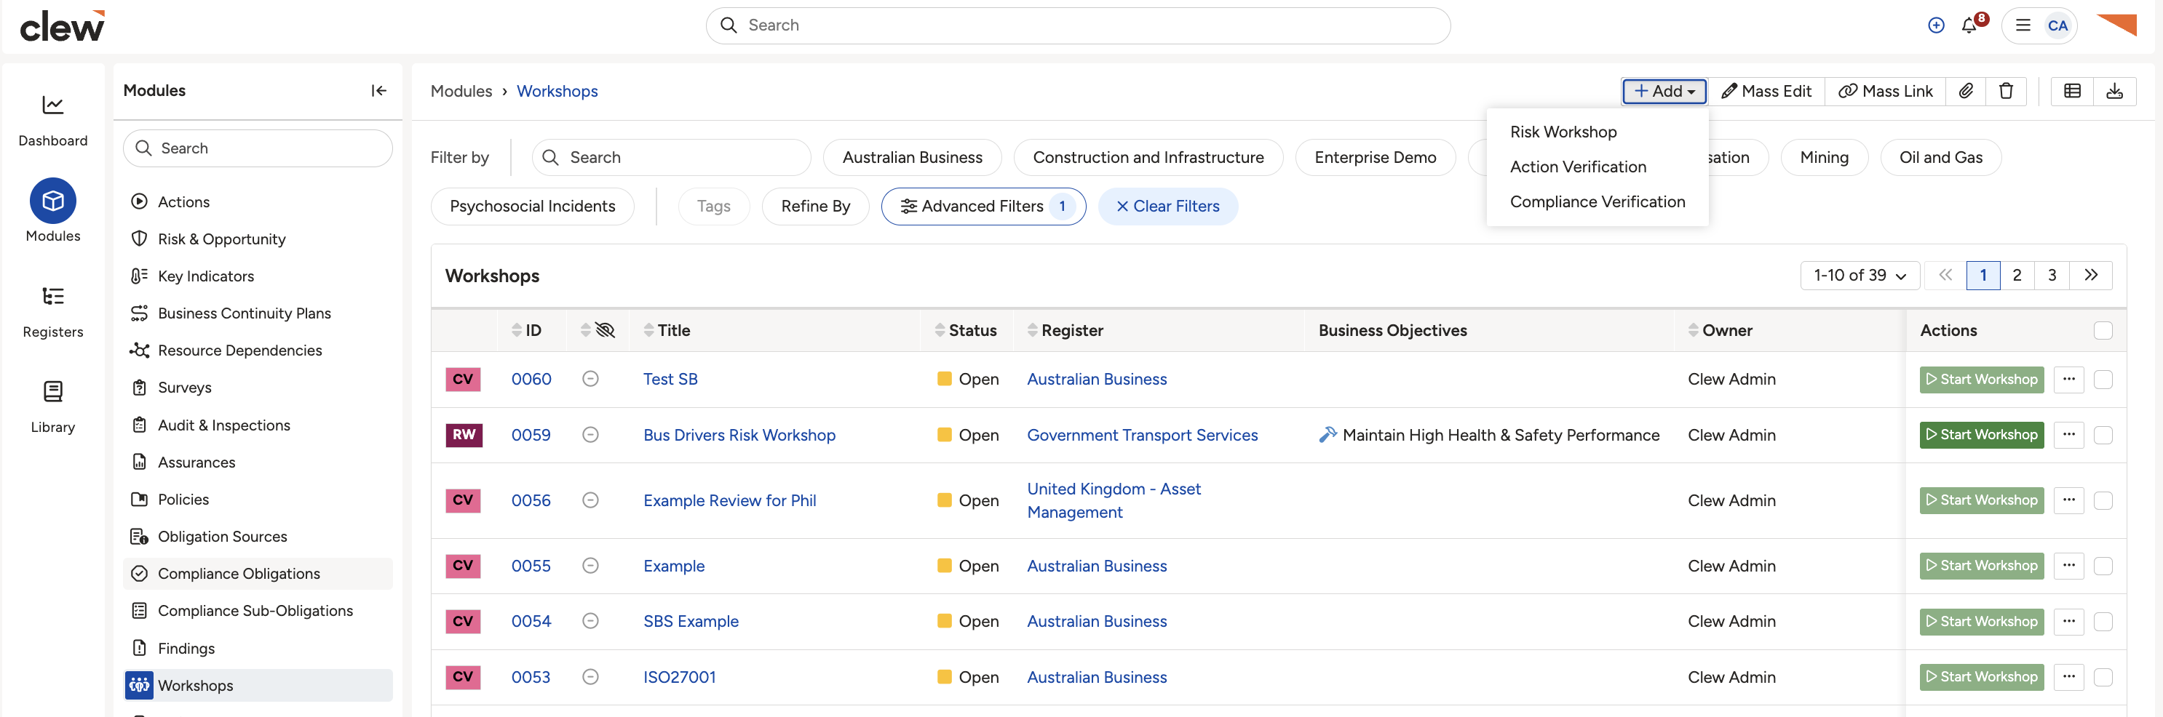The width and height of the screenshot is (2163, 717).
Task: Open the Tags filter dropdown
Action: tap(713, 207)
